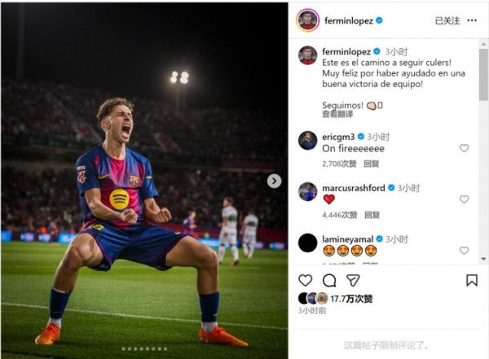Reply to ericgm3's comment via 回复
This screenshot has width=489, height=359.
click(x=372, y=164)
